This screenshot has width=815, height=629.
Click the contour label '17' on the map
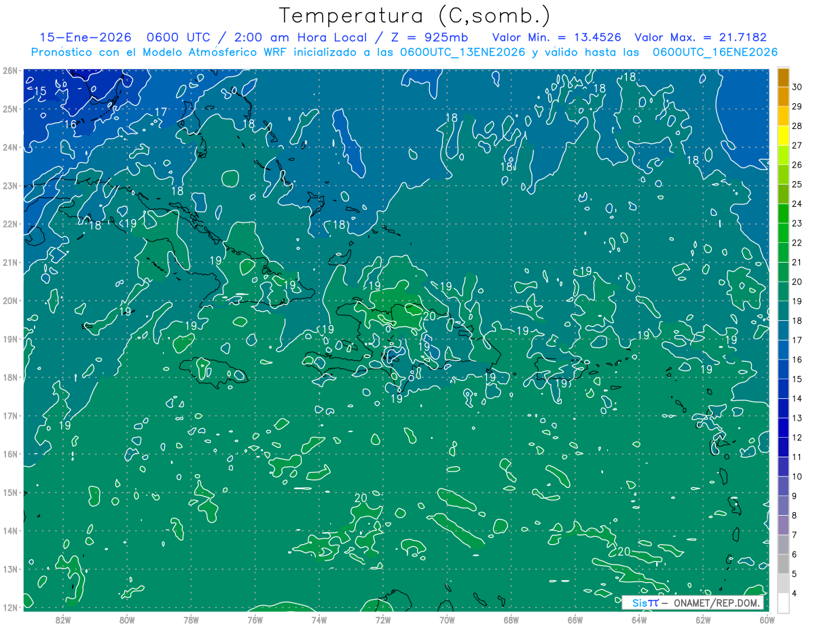[161, 112]
